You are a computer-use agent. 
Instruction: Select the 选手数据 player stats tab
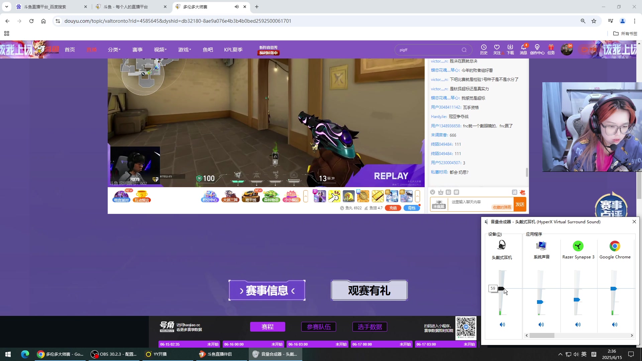point(370,327)
